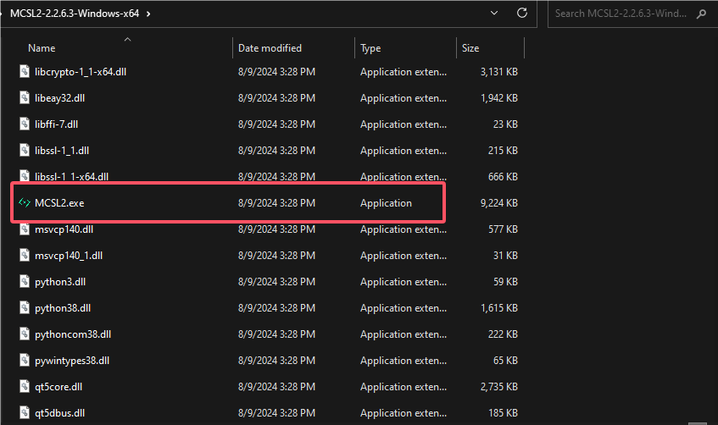Click the libssl-1_1.dll file icon
718x425 pixels.
25,150
